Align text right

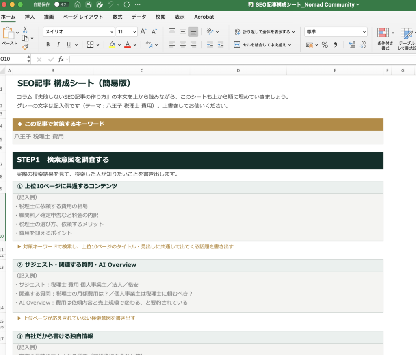click(x=193, y=44)
